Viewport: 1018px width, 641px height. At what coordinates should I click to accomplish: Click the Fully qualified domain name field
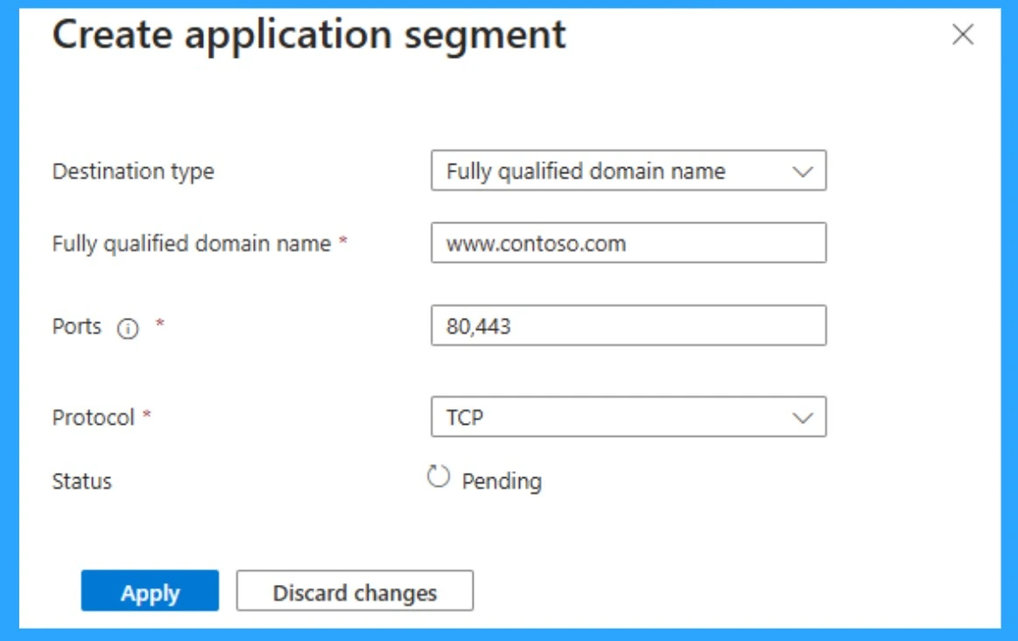(628, 243)
